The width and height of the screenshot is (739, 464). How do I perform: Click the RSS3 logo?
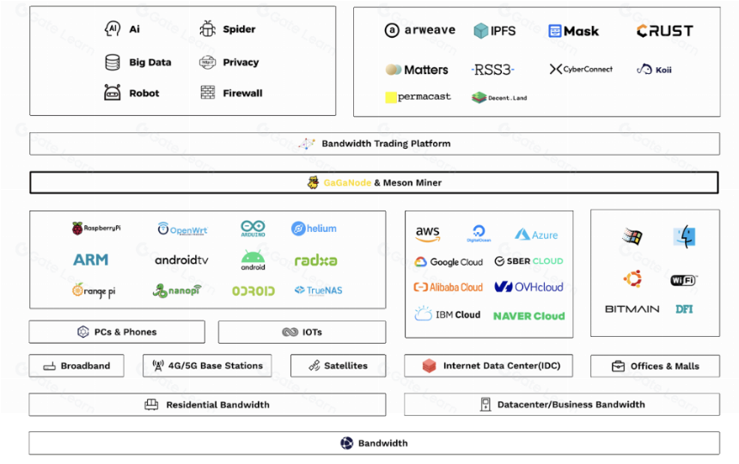coord(492,70)
